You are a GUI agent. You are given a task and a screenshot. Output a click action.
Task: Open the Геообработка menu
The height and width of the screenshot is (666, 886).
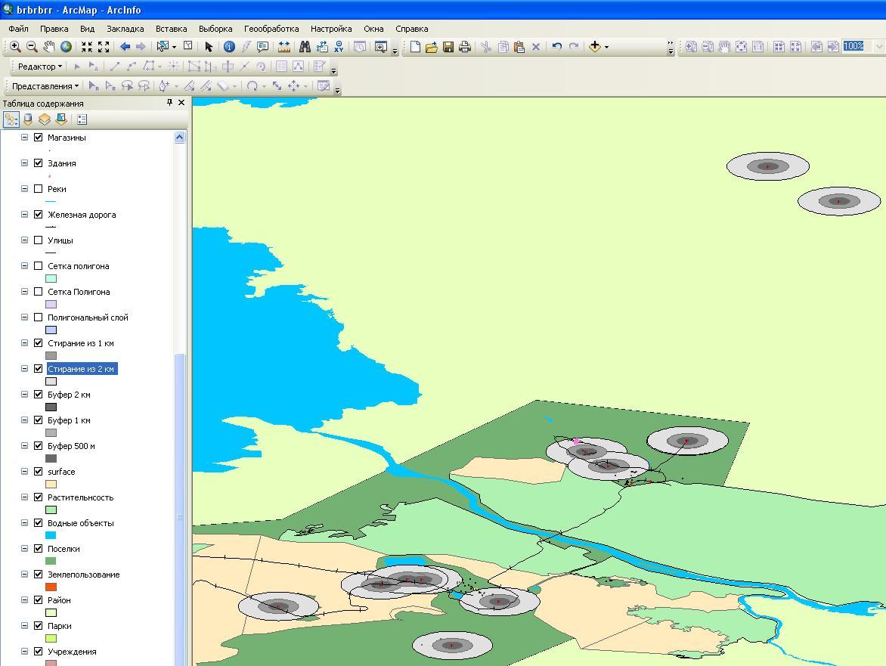[x=271, y=29]
